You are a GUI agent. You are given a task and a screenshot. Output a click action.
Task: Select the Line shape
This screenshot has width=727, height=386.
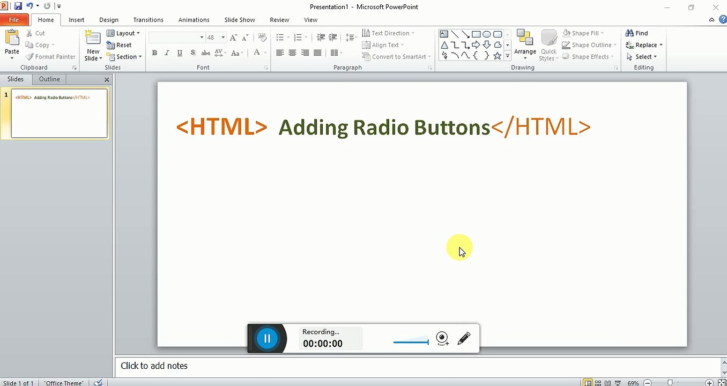(455, 34)
